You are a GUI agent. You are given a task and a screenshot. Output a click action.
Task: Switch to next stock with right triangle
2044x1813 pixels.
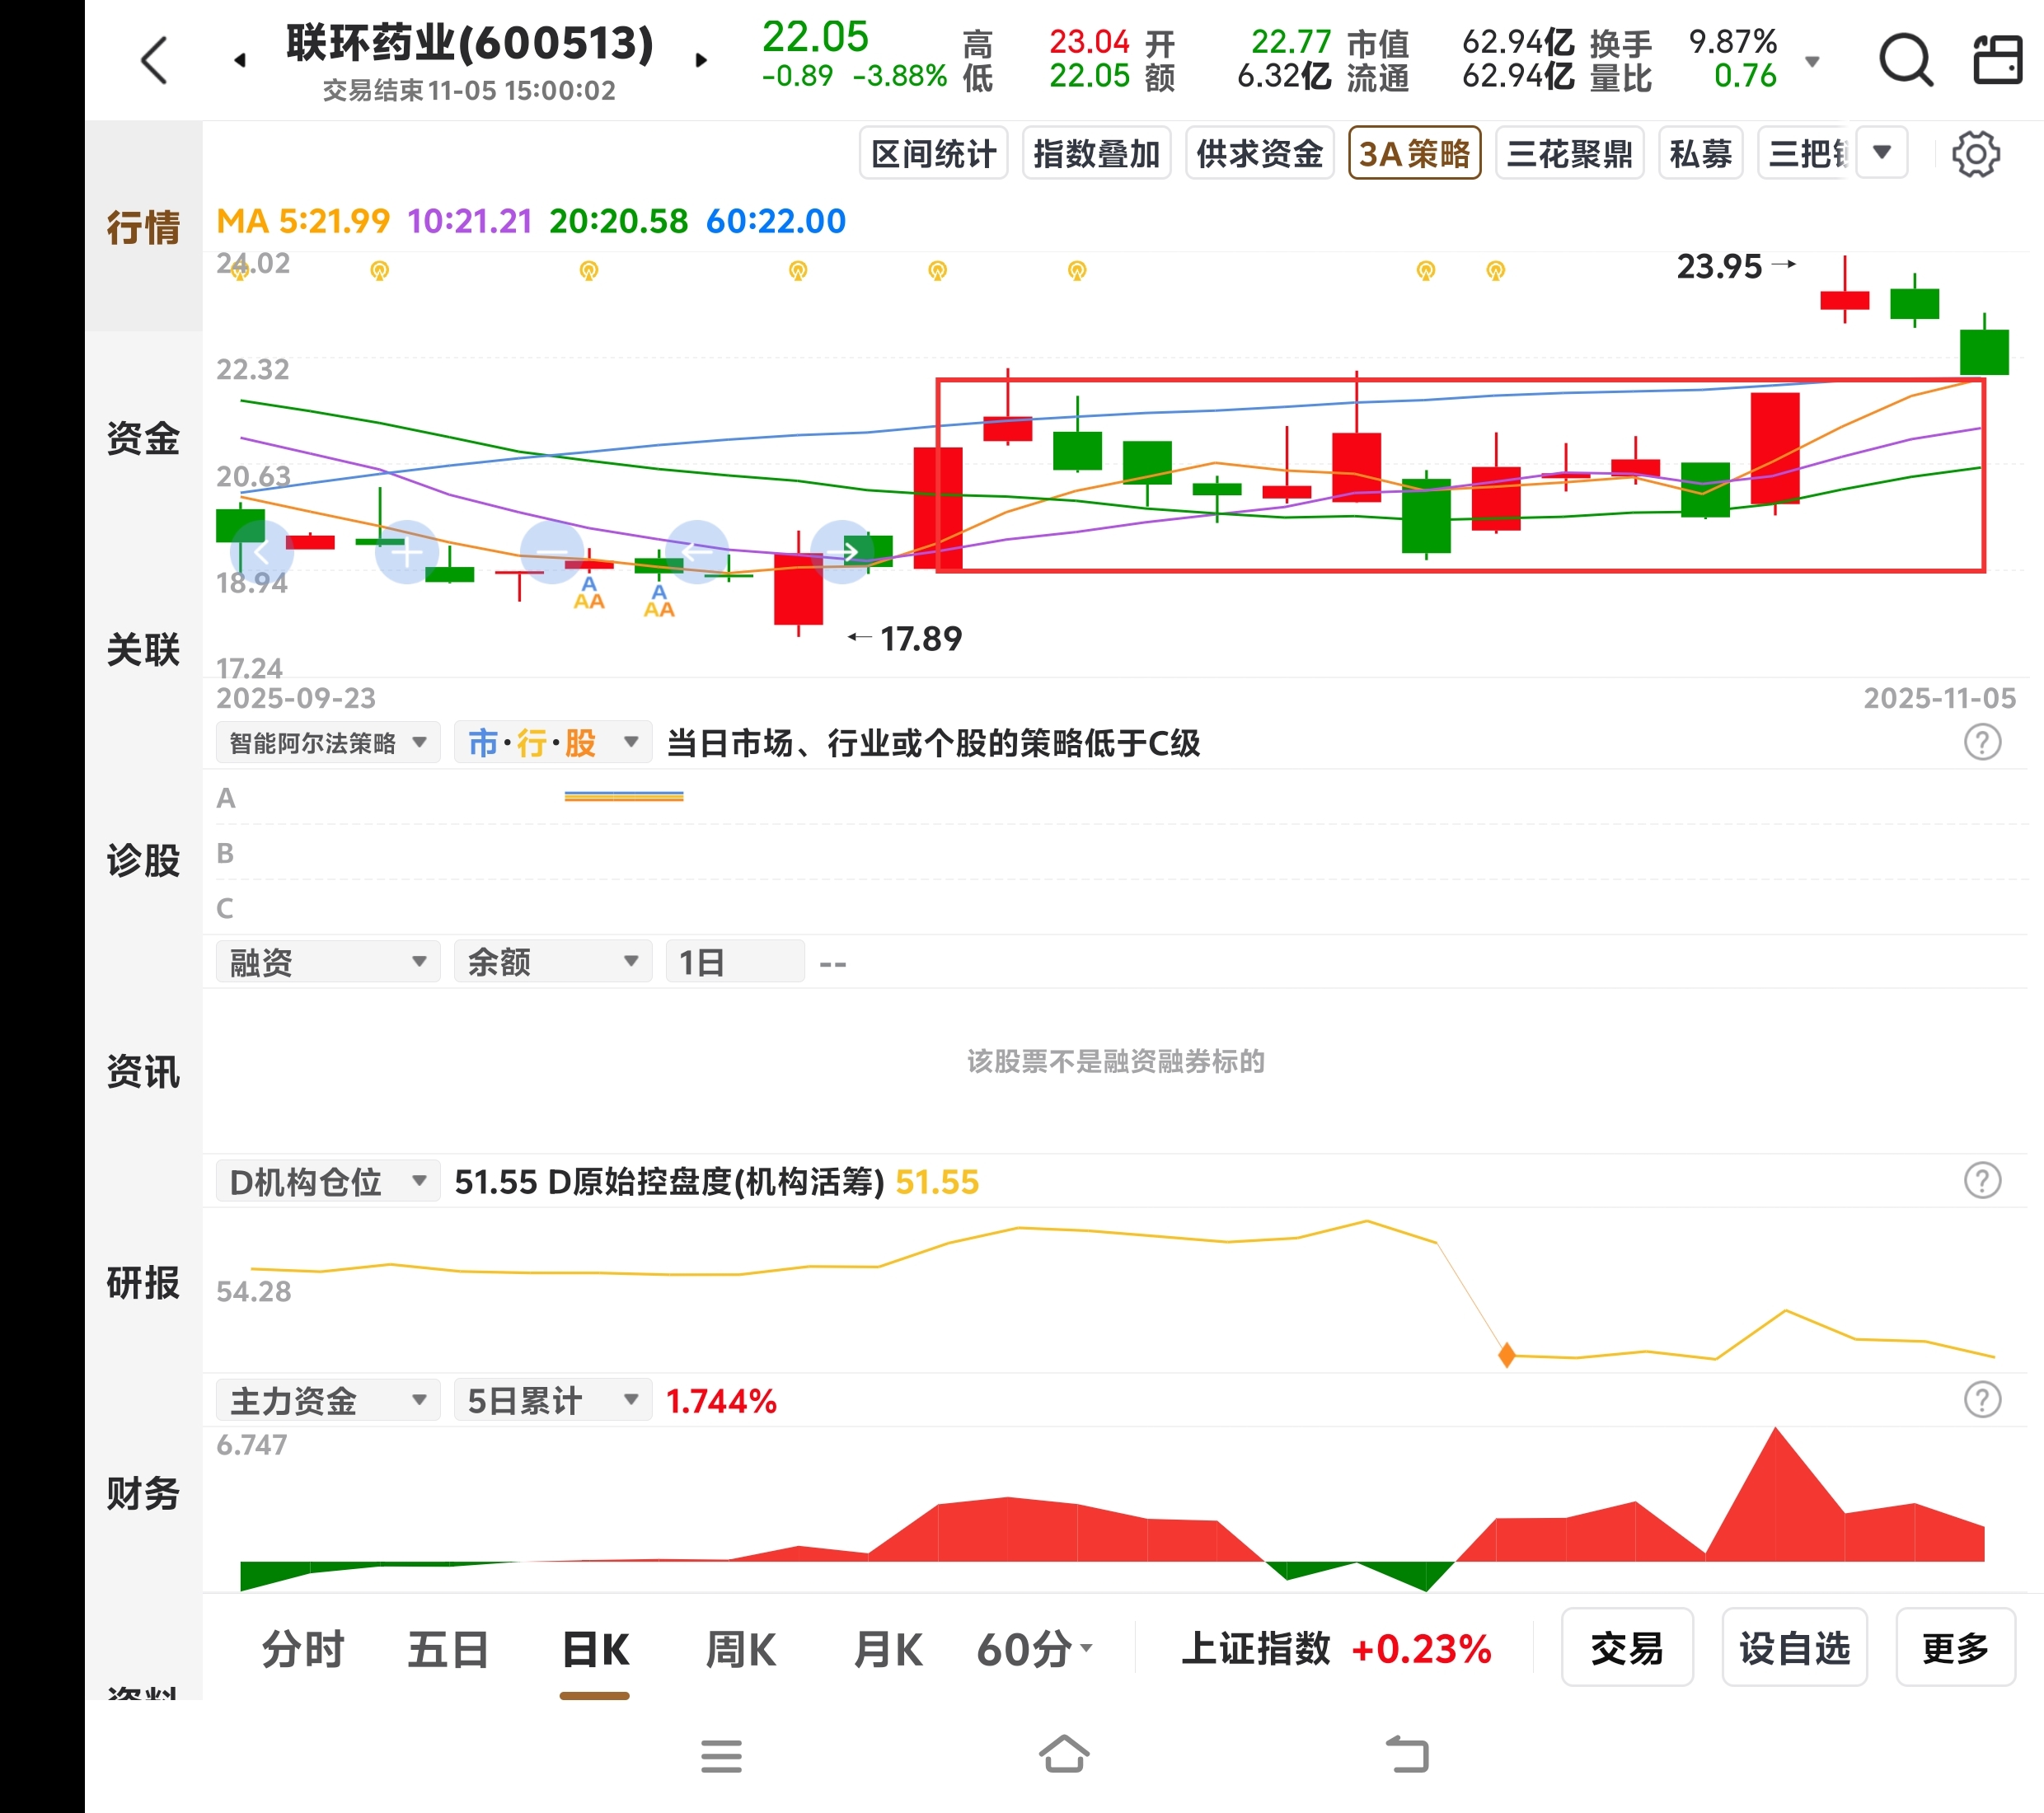click(x=701, y=61)
